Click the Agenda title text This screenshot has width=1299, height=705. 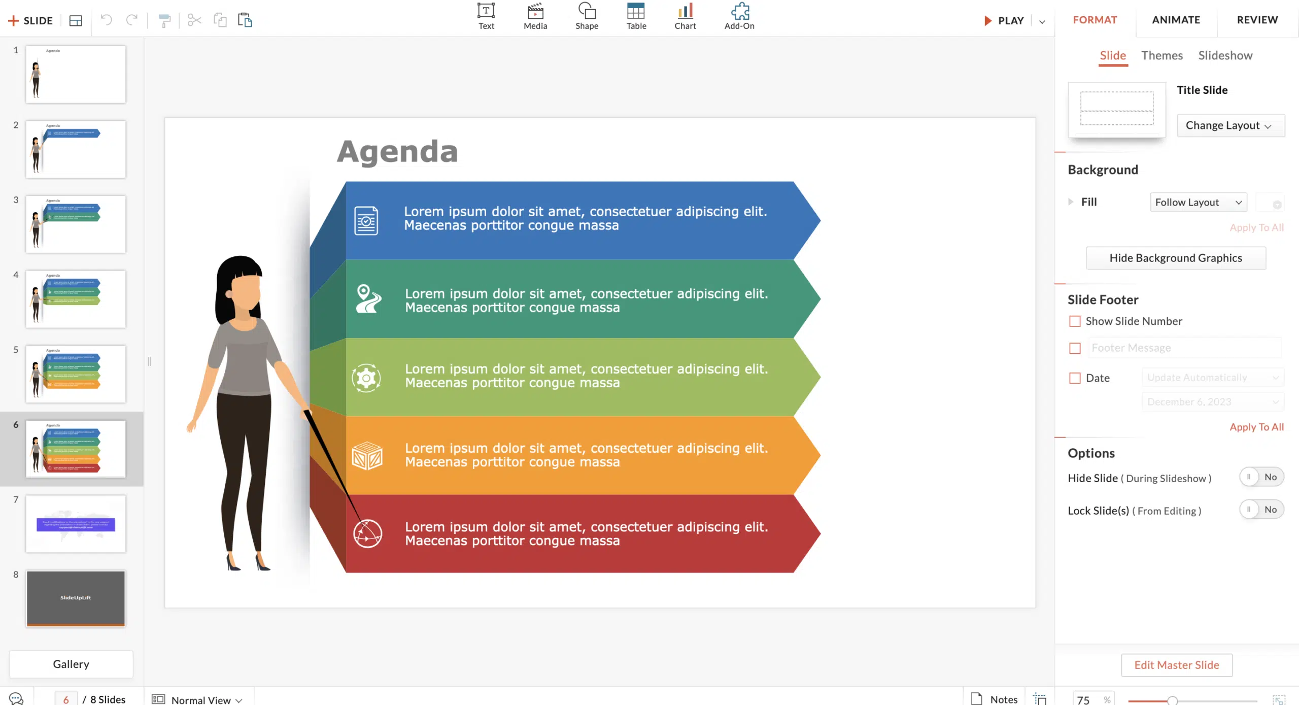(x=397, y=151)
